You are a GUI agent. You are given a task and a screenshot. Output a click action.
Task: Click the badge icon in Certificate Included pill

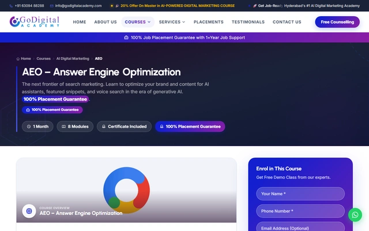(x=104, y=126)
